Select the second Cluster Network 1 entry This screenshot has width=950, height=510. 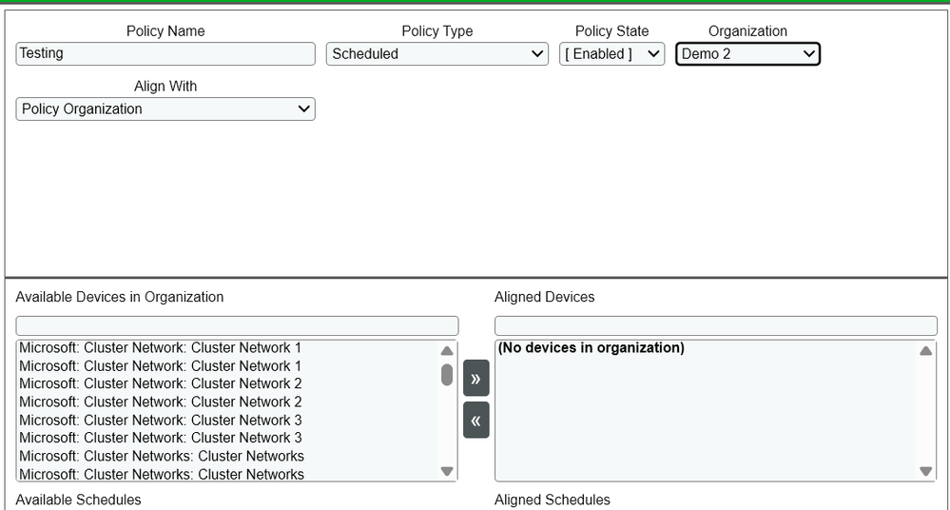coord(161,366)
